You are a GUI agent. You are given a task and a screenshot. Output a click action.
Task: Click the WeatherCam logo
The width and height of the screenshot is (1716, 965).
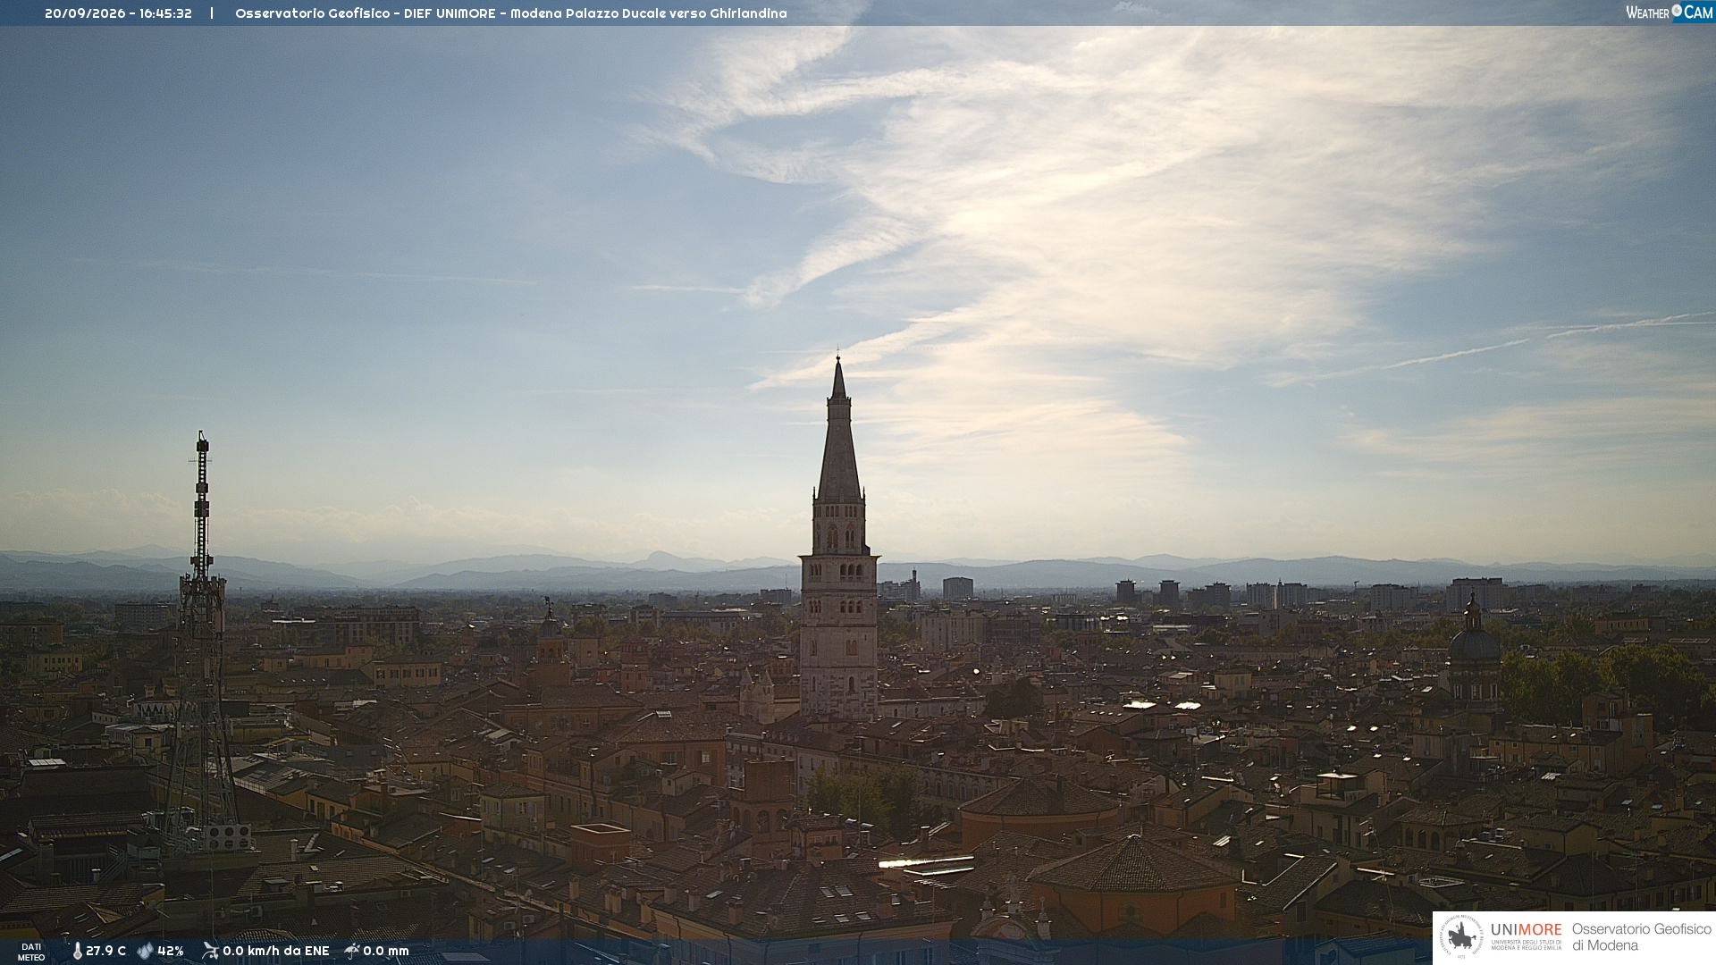point(1670,13)
